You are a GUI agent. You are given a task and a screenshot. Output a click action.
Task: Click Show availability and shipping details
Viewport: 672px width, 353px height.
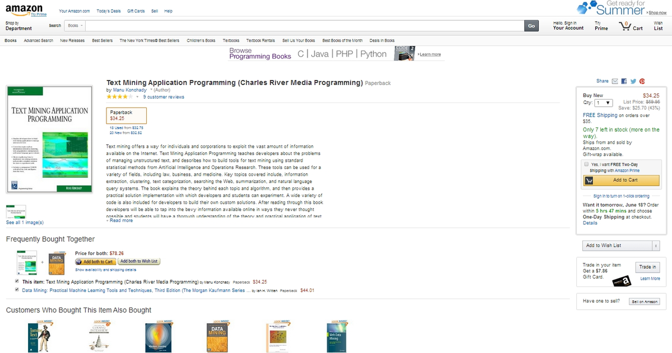click(106, 270)
